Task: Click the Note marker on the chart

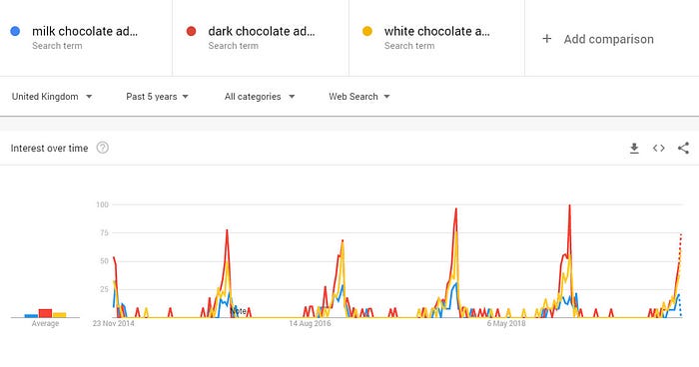Action: click(x=239, y=311)
